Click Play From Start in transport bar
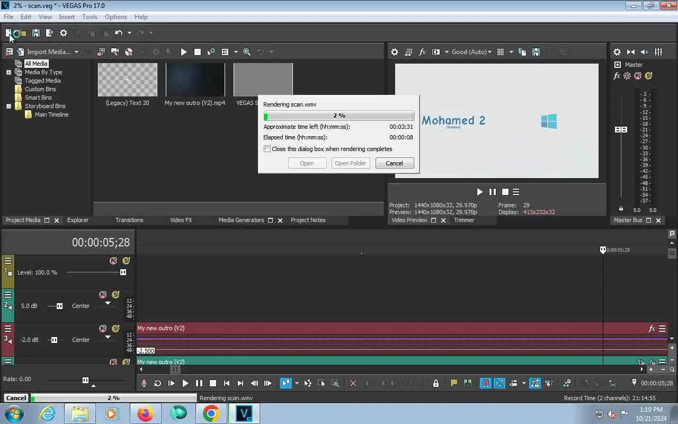678x424 pixels. pyautogui.click(x=171, y=383)
